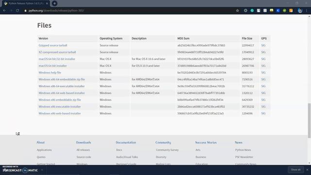Open the Documentation footer section
Screen dimensions: 311x175
[126, 142]
